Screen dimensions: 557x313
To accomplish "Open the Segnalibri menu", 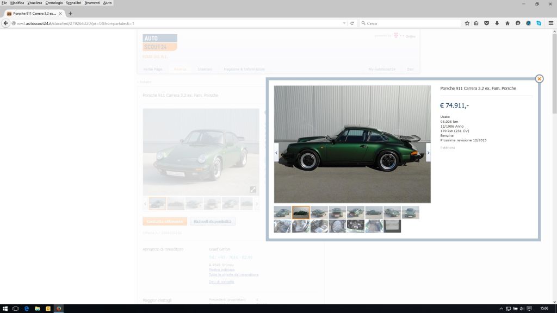I will click(73, 3).
